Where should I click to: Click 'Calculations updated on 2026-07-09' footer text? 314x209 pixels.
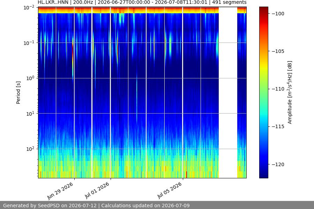pos(145,206)
